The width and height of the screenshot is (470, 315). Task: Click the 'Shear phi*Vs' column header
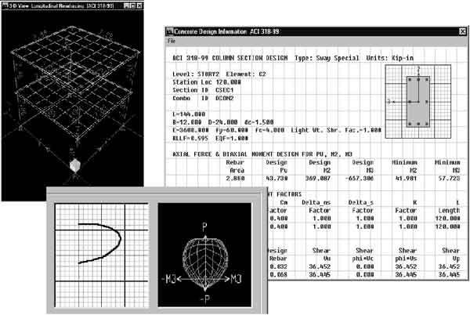point(406,255)
